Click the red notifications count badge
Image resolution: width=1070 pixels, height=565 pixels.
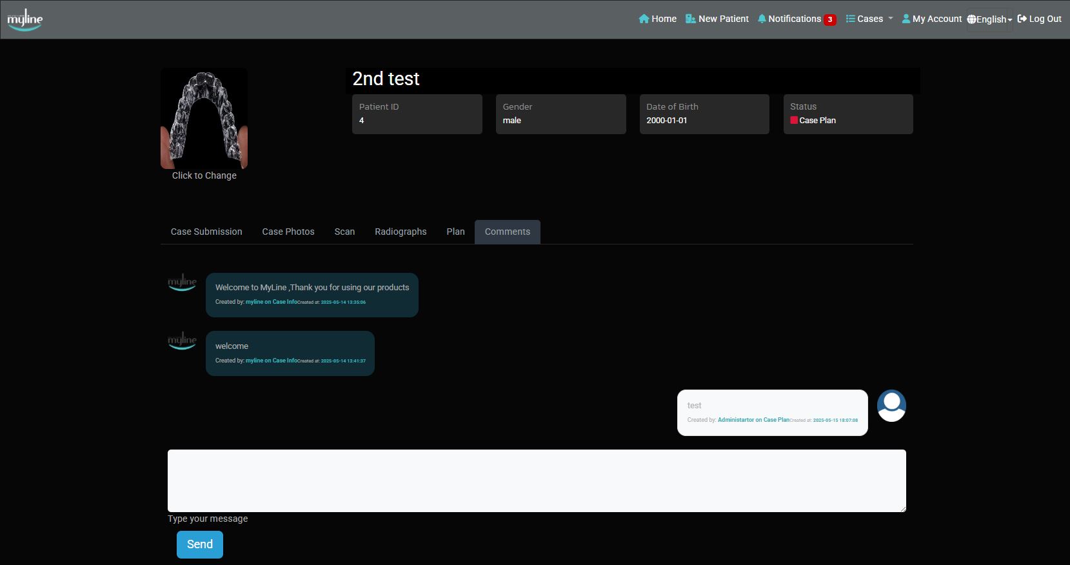pos(830,19)
